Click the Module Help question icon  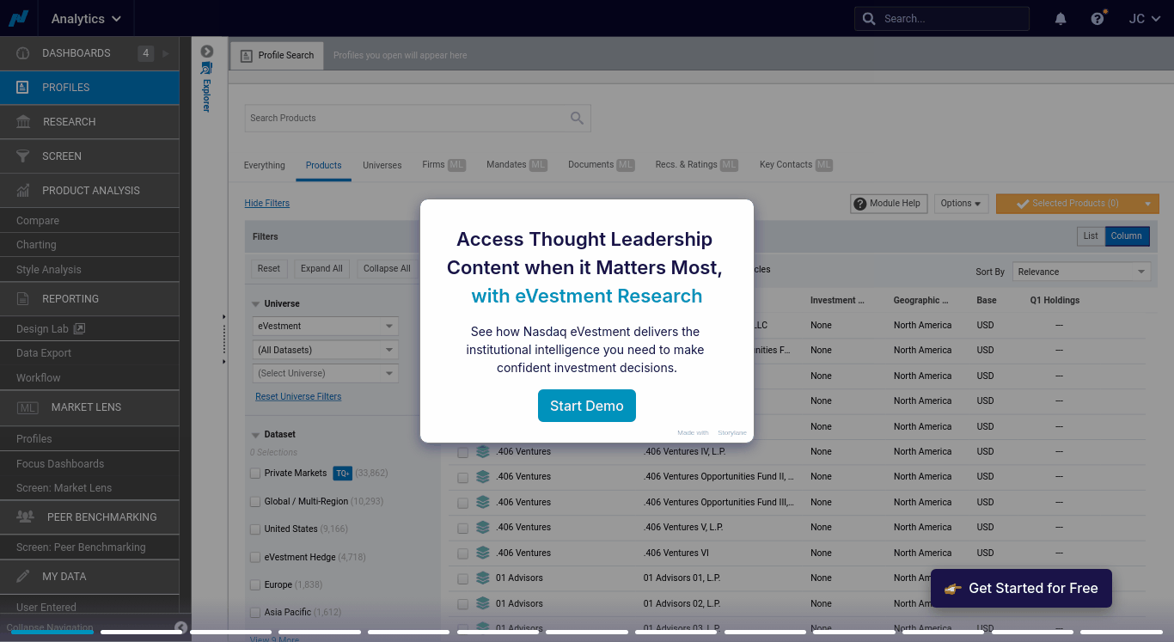click(859, 204)
